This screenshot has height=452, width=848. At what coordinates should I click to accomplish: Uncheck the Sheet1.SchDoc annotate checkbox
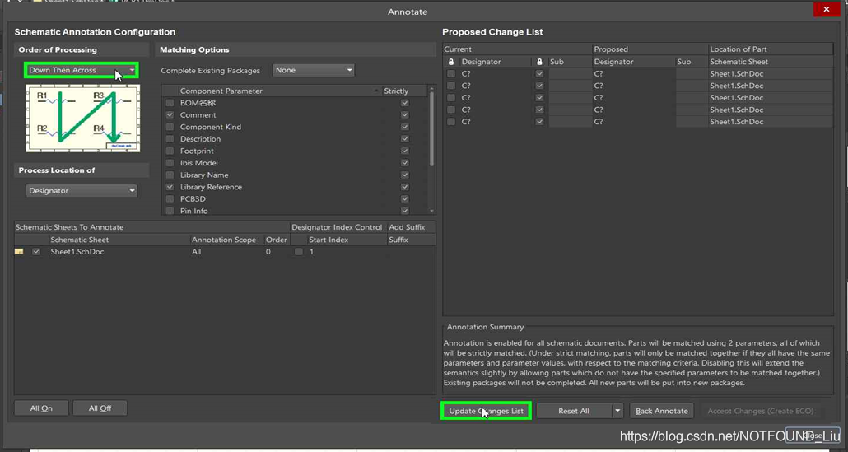pos(36,252)
